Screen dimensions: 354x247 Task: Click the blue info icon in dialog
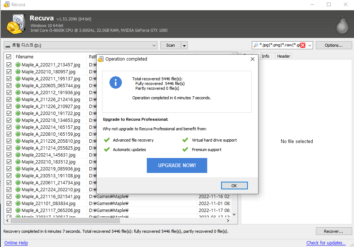(116, 82)
